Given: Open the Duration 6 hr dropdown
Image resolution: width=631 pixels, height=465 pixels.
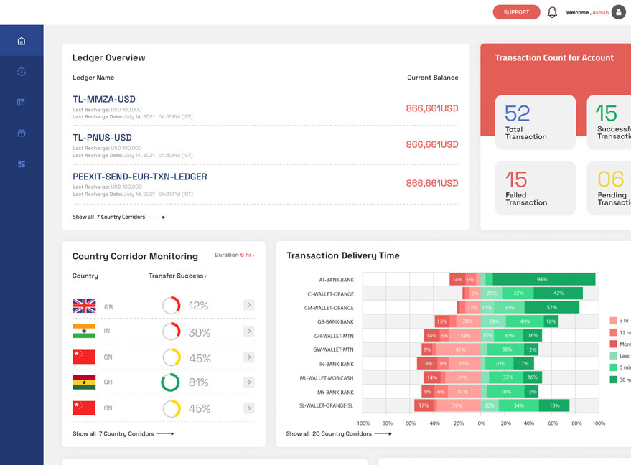Looking at the screenshot, I should coord(235,255).
